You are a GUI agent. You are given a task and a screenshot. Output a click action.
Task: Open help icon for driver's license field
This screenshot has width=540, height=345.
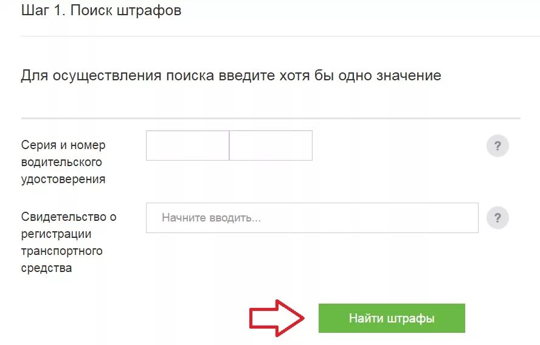click(x=497, y=146)
